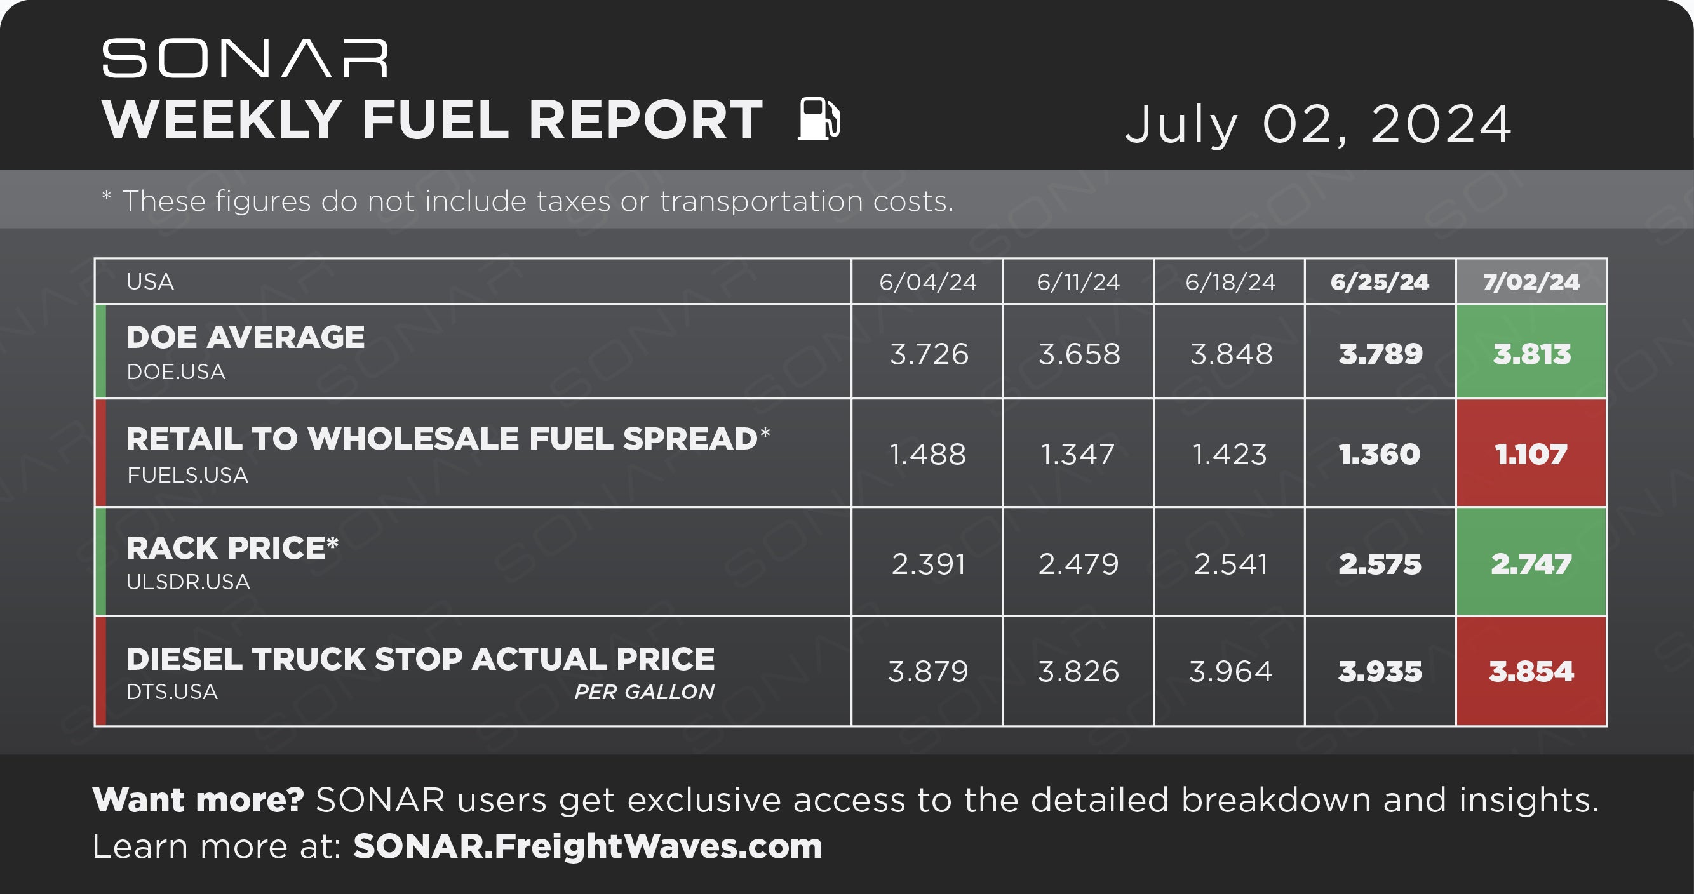Select the DOE AVERAGE row label
The image size is (1694, 894).
pos(245,337)
